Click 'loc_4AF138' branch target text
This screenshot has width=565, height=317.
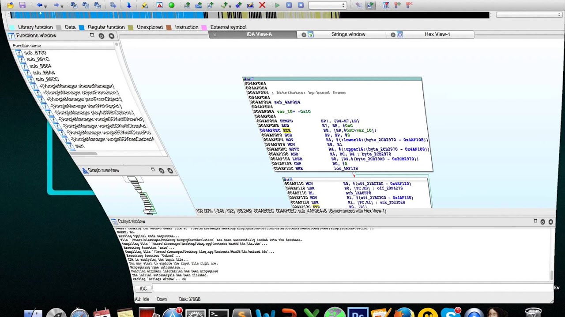346,168
